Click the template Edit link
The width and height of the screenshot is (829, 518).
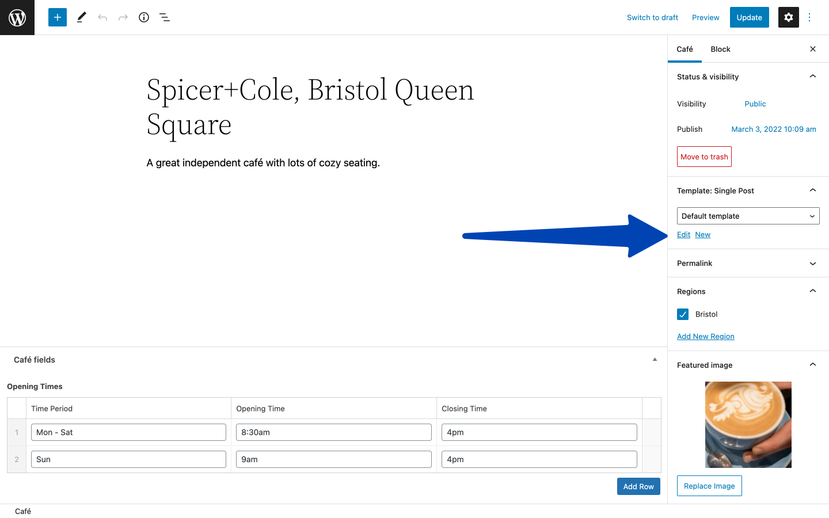[x=683, y=234]
